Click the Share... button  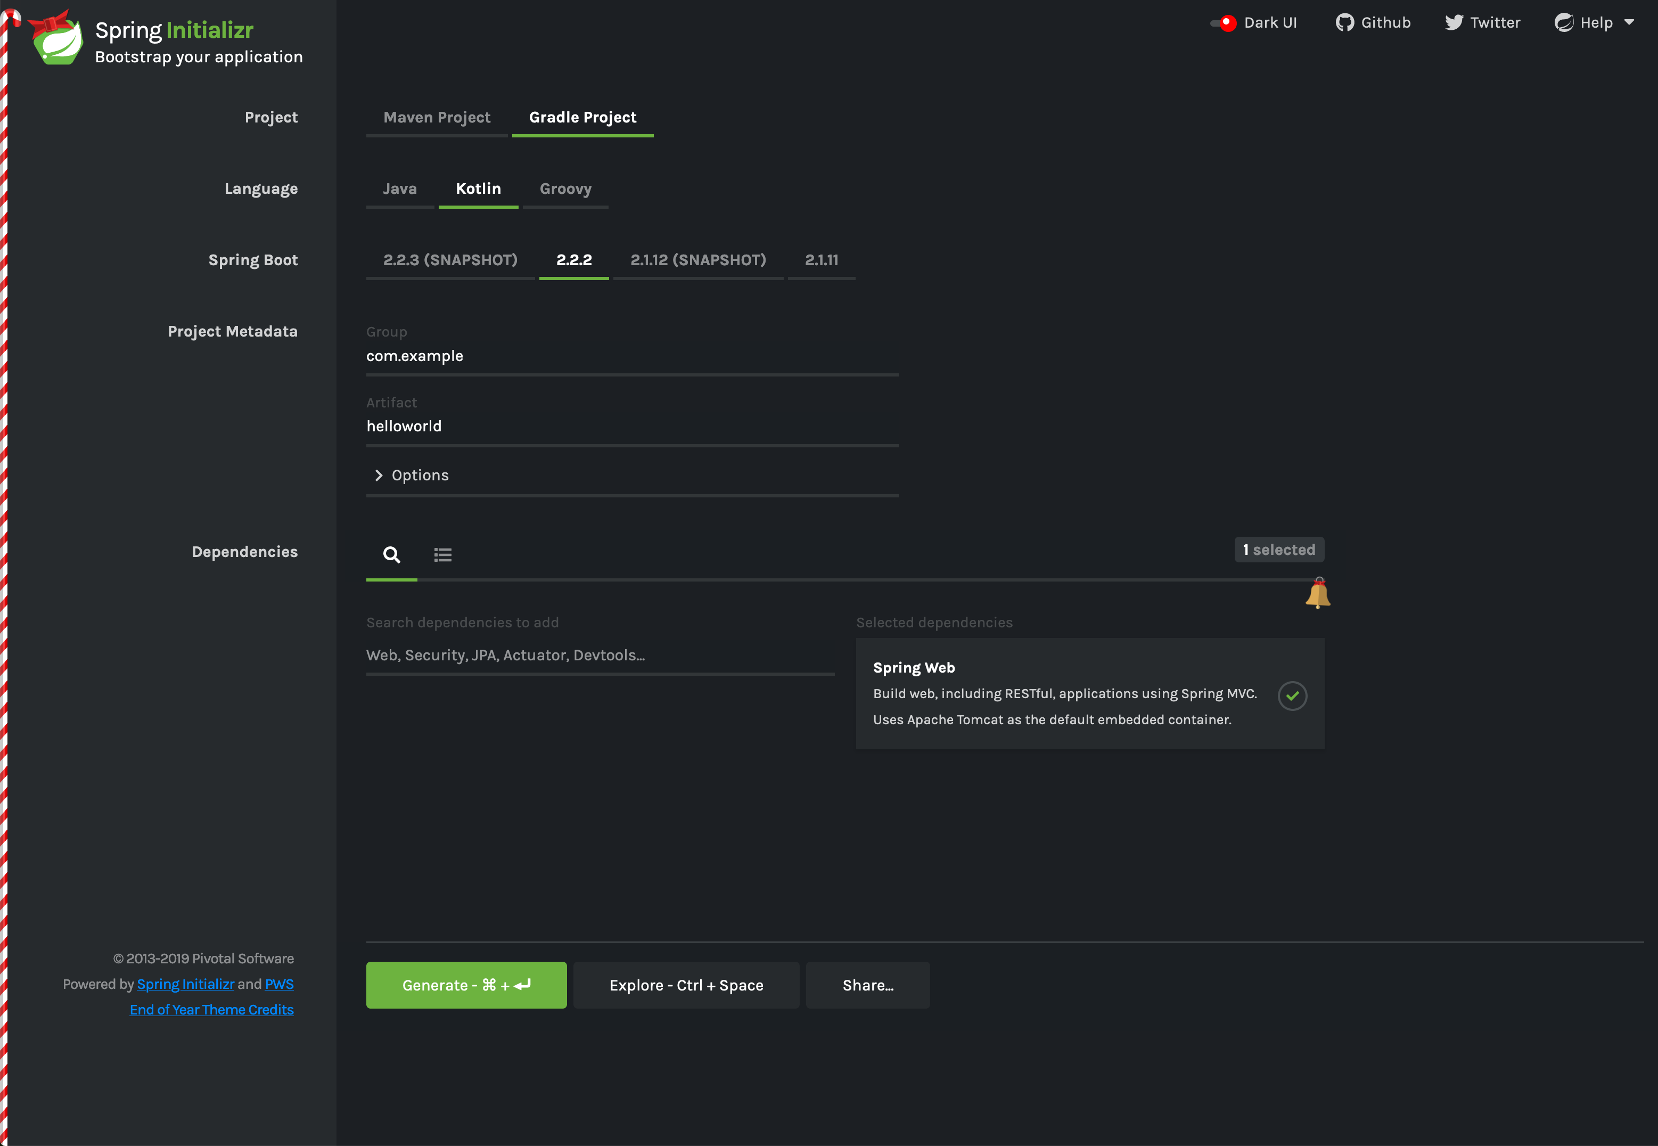pos(868,985)
